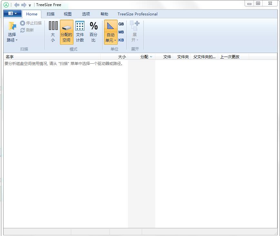
Task: Select File Count (文件计数) mode
Action: pos(80,32)
